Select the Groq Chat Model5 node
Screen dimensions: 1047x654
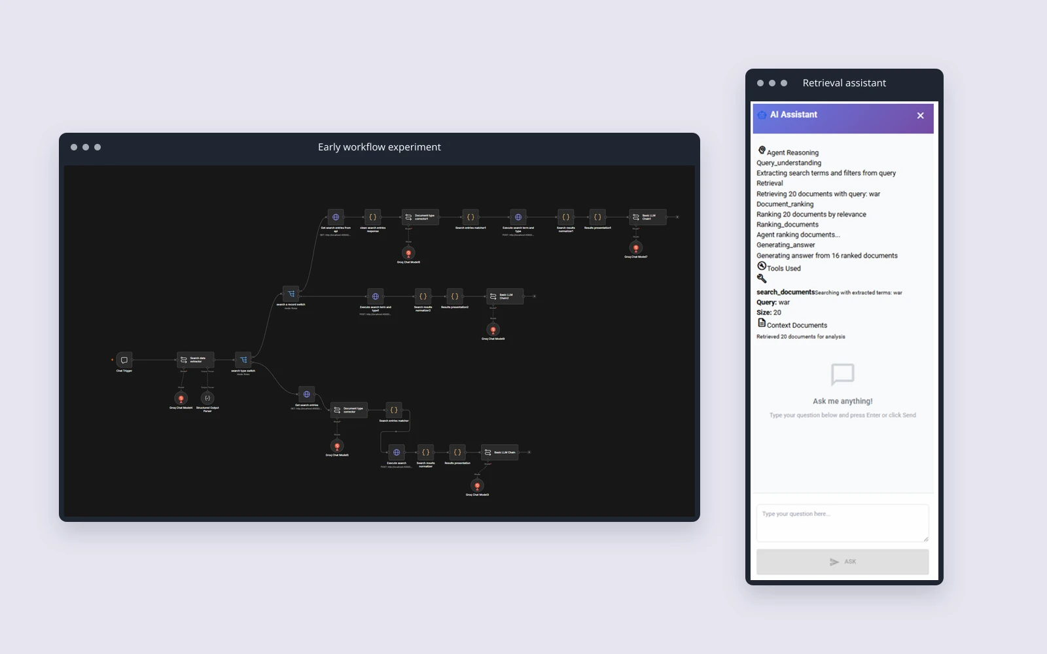tap(337, 446)
